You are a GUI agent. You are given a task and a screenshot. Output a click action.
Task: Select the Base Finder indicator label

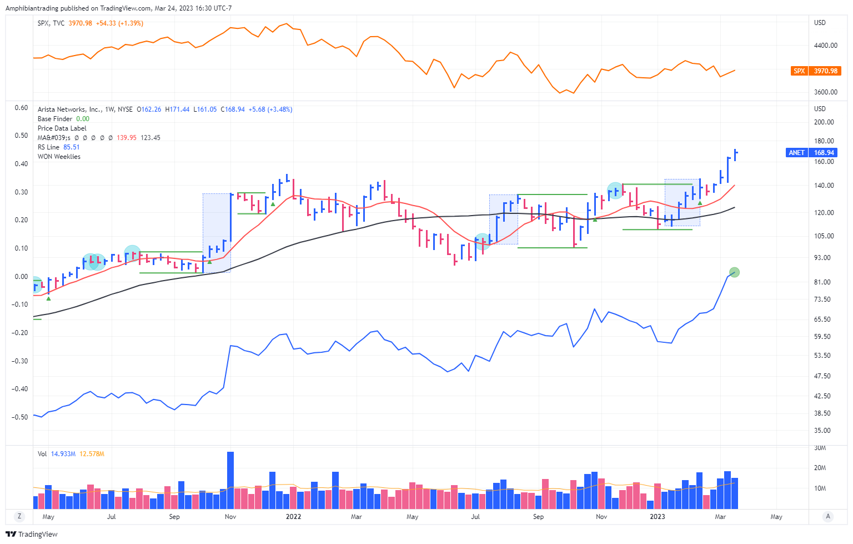(x=55, y=119)
